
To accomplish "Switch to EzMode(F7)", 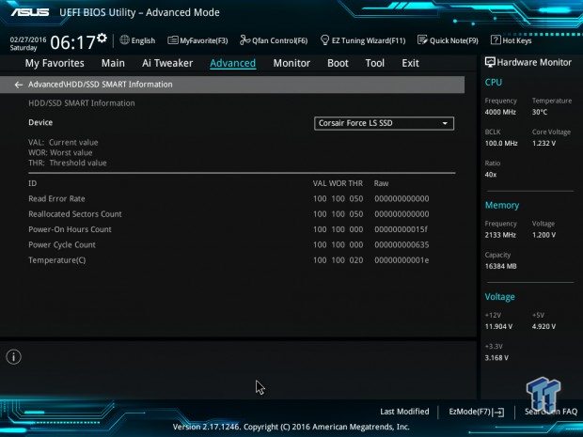I will pyautogui.click(x=470, y=412).
